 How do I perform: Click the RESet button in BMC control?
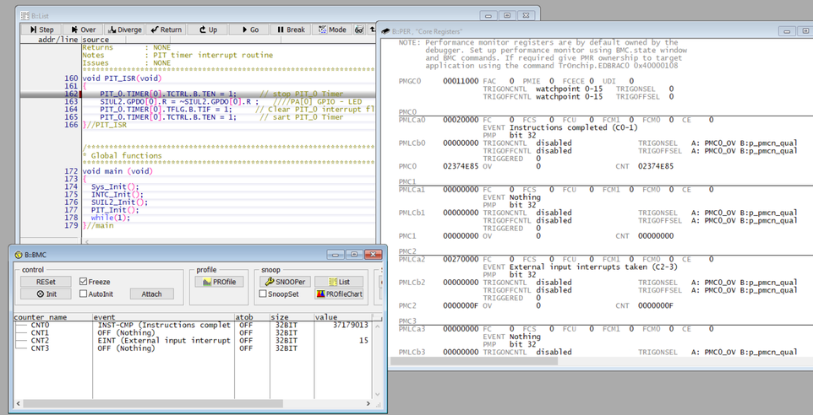pyautogui.click(x=46, y=282)
